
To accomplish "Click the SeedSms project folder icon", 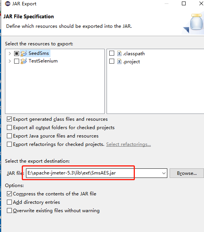I will pyautogui.click(x=24, y=53).
